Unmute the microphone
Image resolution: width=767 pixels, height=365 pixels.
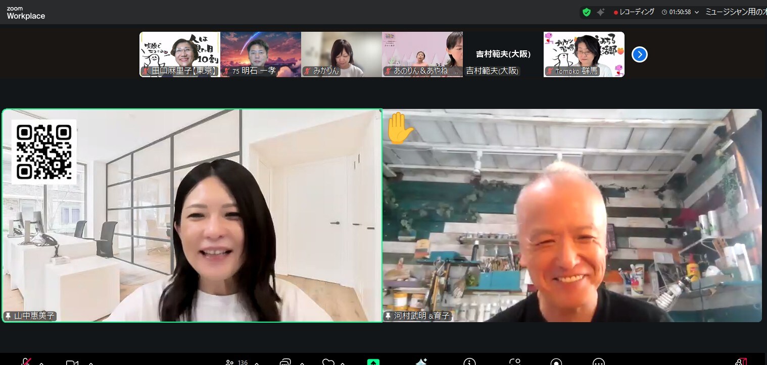pos(26,362)
